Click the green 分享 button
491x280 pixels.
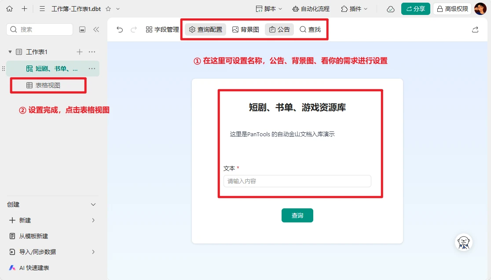[x=415, y=9]
